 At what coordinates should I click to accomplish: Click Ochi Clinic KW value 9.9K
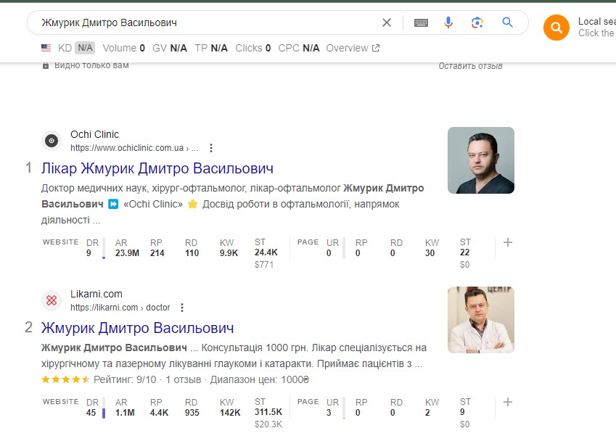229,253
